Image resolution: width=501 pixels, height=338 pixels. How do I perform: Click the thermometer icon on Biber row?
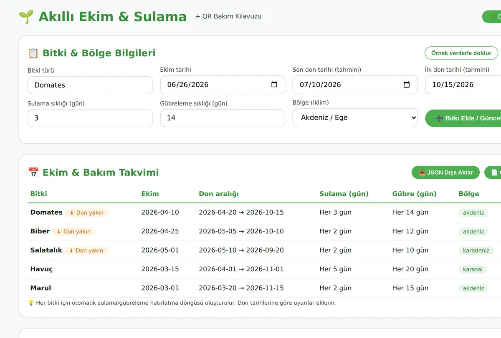59,232
